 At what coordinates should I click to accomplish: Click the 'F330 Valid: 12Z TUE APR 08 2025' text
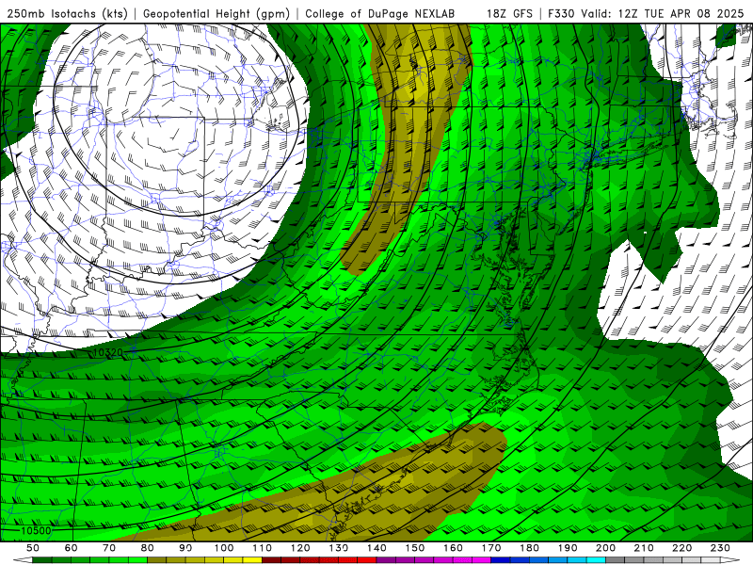coord(646,14)
